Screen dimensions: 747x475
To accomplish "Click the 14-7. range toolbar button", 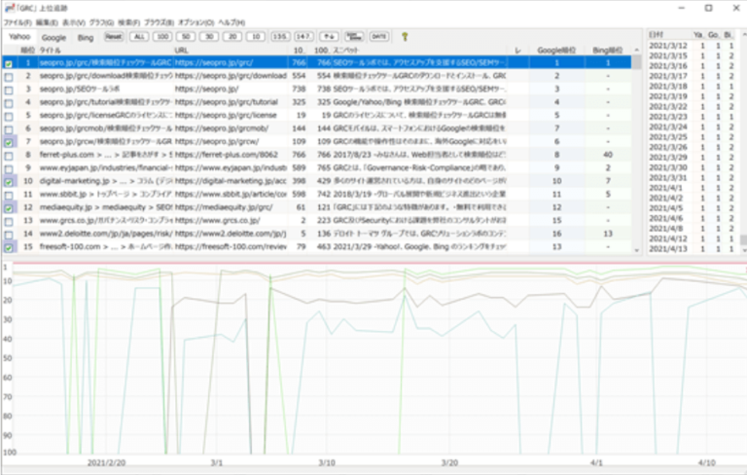I will coord(303,36).
